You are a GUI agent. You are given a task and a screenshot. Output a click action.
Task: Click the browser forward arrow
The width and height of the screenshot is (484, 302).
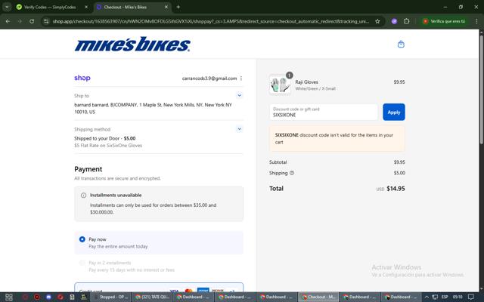pos(20,21)
